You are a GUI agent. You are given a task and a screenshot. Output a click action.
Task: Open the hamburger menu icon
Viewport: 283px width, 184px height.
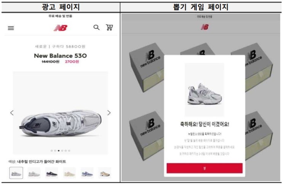[11, 28]
